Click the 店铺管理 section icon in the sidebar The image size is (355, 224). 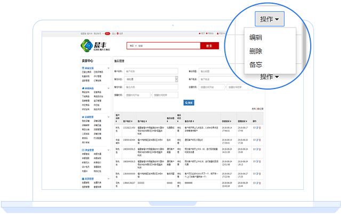click(x=83, y=117)
